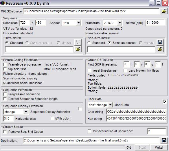Check Remove Seq. End Codes
Screen dimensions: 169x151
pyautogui.click(x=5, y=132)
